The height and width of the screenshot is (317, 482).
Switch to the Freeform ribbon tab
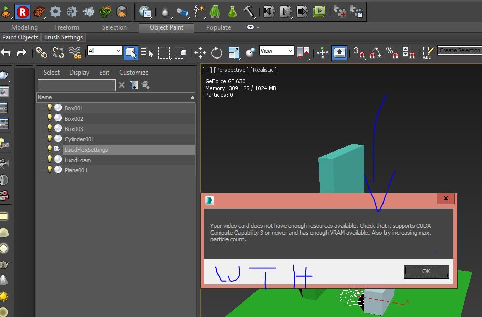67,27
